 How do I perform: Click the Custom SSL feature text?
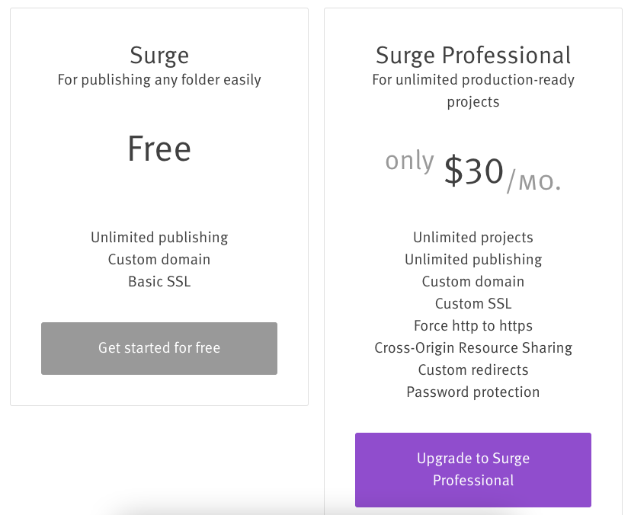472,303
